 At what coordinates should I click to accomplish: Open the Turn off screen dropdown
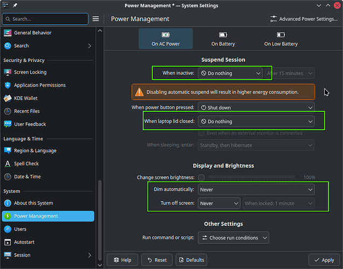[219, 203]
